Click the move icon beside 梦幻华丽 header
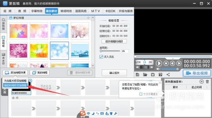 click(88, 18)
